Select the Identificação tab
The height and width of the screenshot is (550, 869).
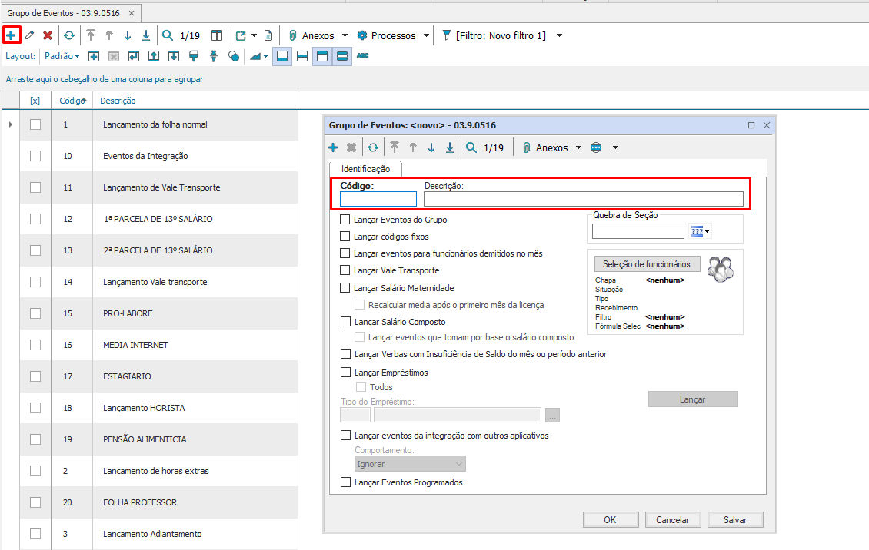366,169
